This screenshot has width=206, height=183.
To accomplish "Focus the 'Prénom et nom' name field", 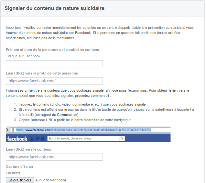I will pos(54,64).
